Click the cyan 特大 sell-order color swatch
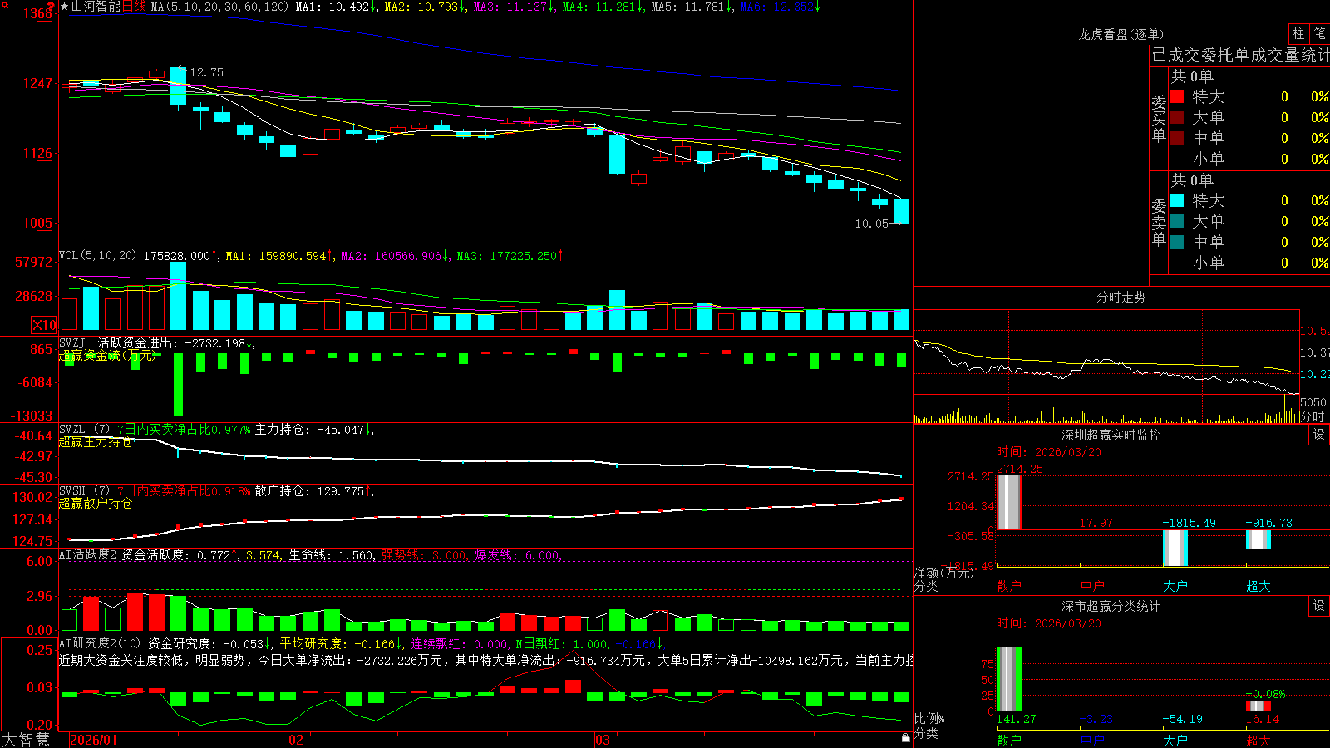 1177,200
